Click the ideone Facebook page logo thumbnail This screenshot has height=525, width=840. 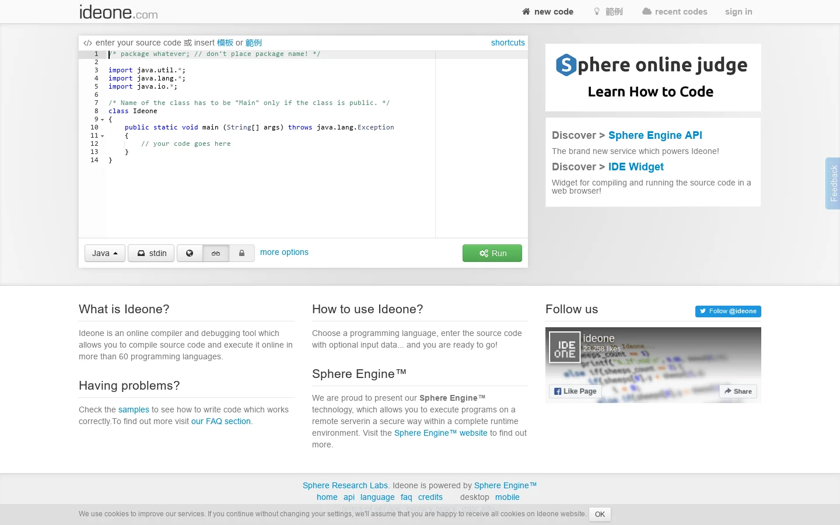coord(565,347)
